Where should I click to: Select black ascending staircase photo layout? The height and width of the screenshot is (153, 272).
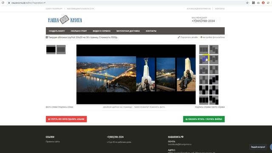tap(214, 79)
